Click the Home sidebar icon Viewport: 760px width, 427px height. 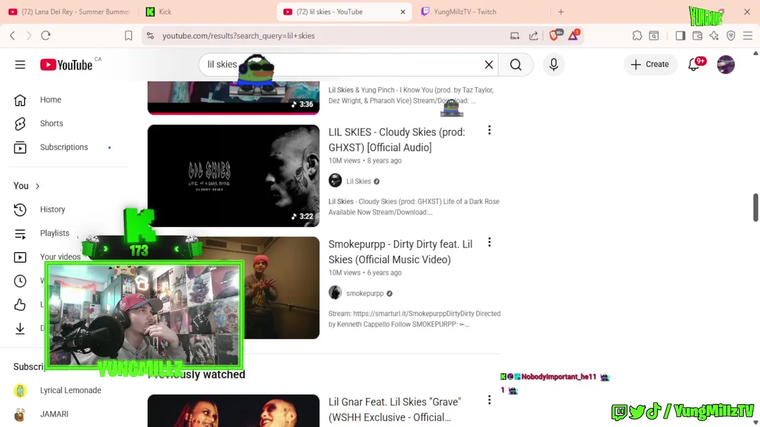[20, 100]
